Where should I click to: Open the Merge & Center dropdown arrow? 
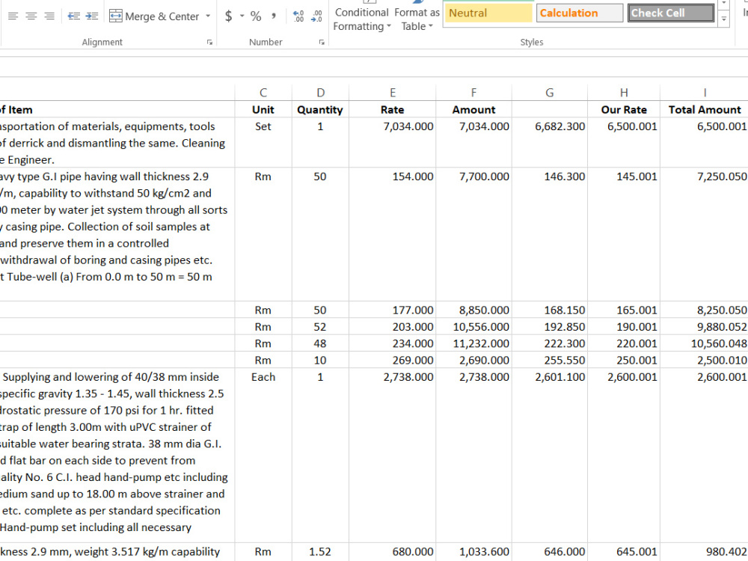coord(208,16)
